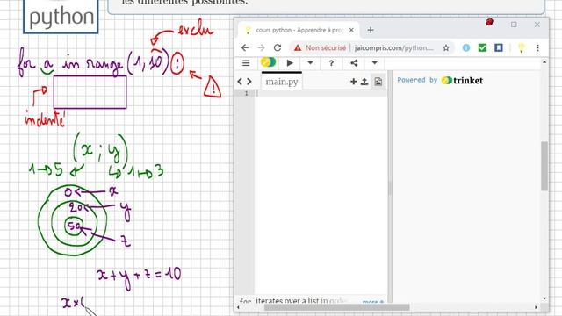The height and width of the screenshot is (316, 562).
Task: Click the lightbulb extension icon
Action: click(522, 47)
